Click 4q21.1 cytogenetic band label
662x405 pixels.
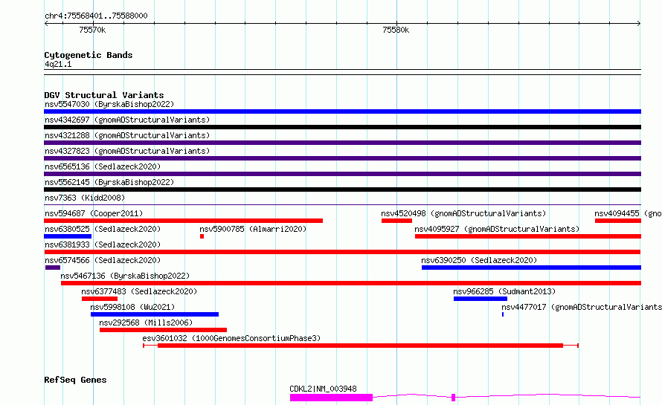tap(58, 64)
